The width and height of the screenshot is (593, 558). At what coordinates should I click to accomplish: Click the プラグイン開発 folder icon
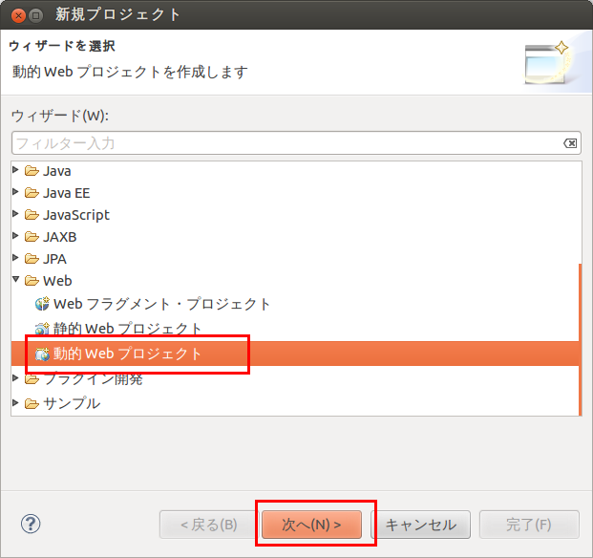point(32,379)
